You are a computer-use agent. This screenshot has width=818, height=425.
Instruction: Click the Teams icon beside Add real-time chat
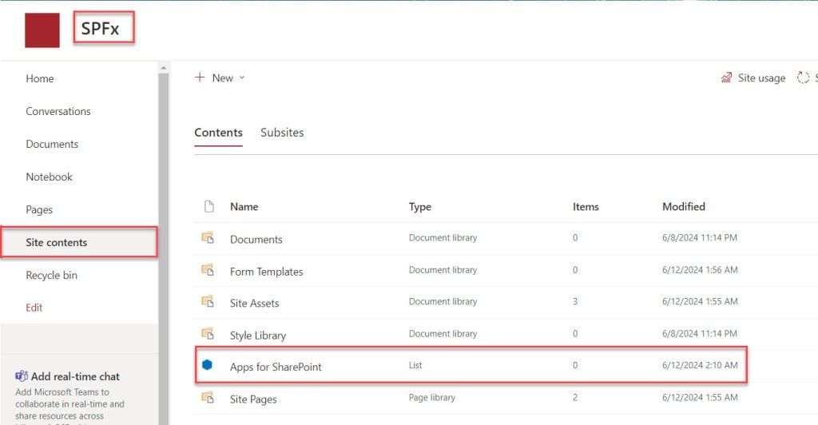click(22, 376)
